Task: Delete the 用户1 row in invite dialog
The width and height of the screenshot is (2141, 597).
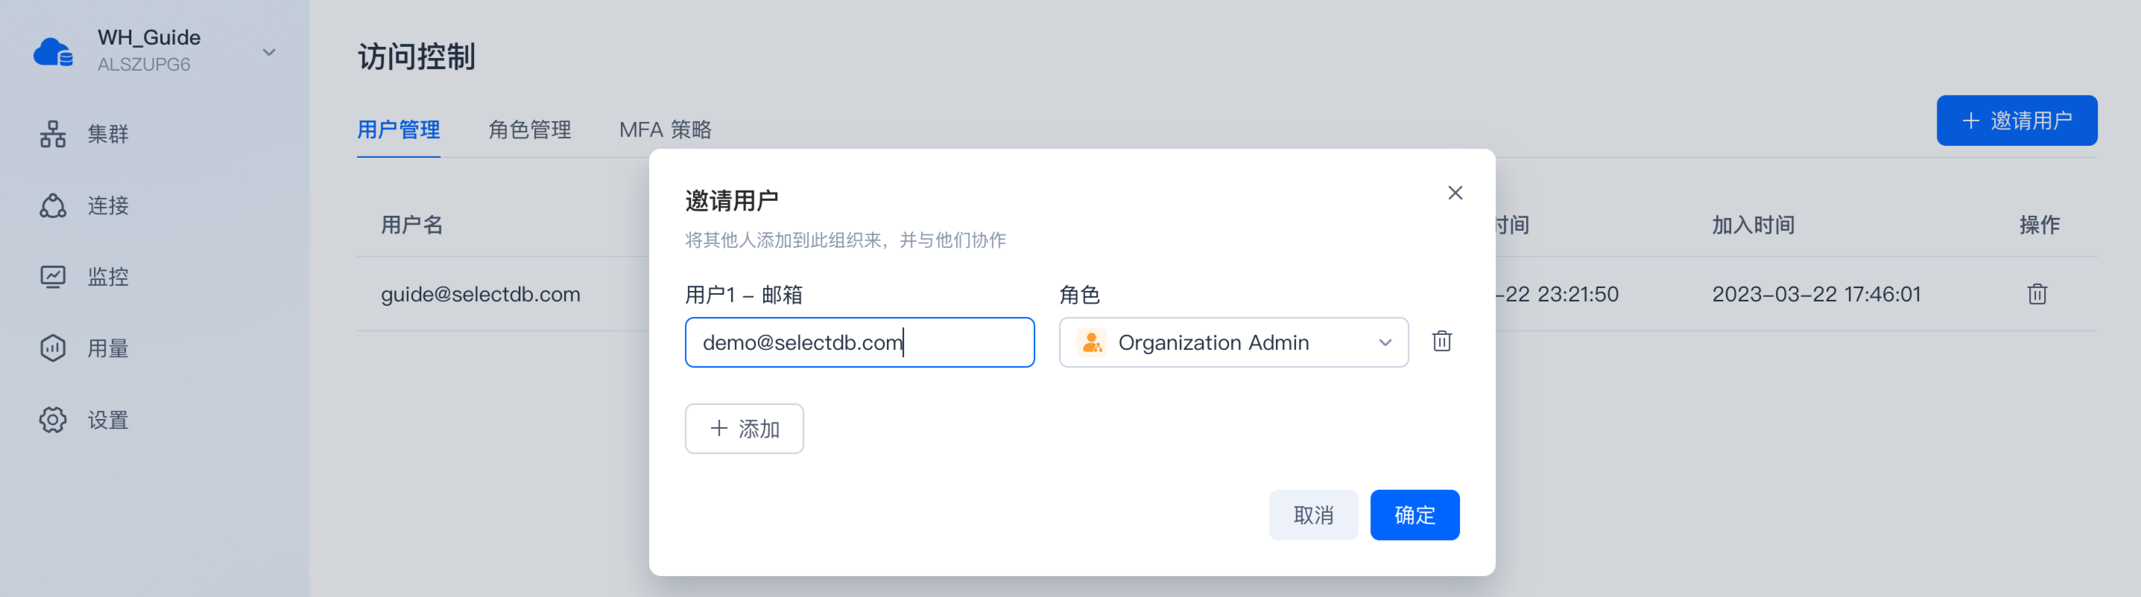Action: [1441, 341]
